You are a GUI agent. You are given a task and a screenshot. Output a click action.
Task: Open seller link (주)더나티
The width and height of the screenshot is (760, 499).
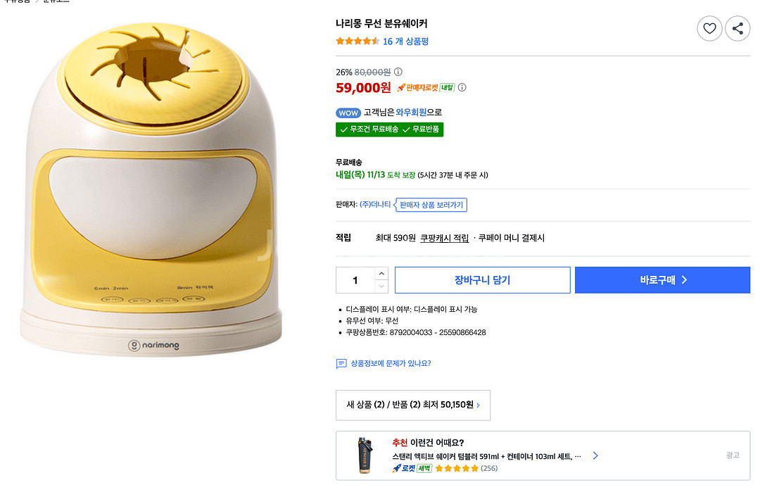[x=375, y=205]
